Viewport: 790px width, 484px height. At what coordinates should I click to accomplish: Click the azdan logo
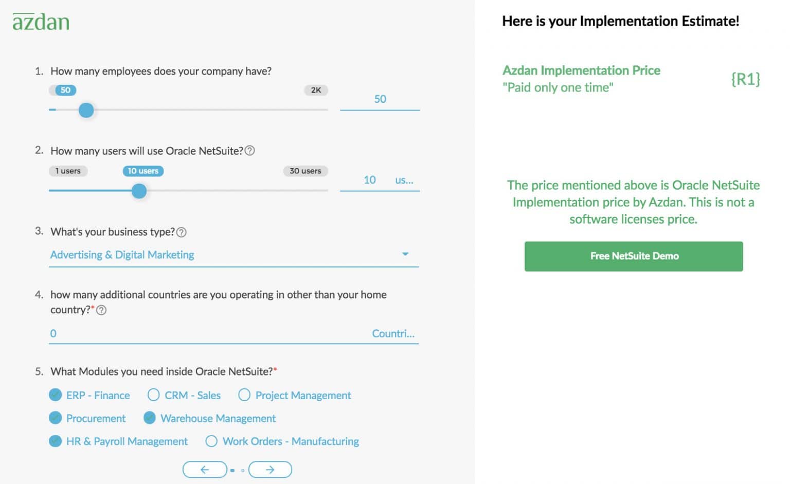tap(41, 22)
